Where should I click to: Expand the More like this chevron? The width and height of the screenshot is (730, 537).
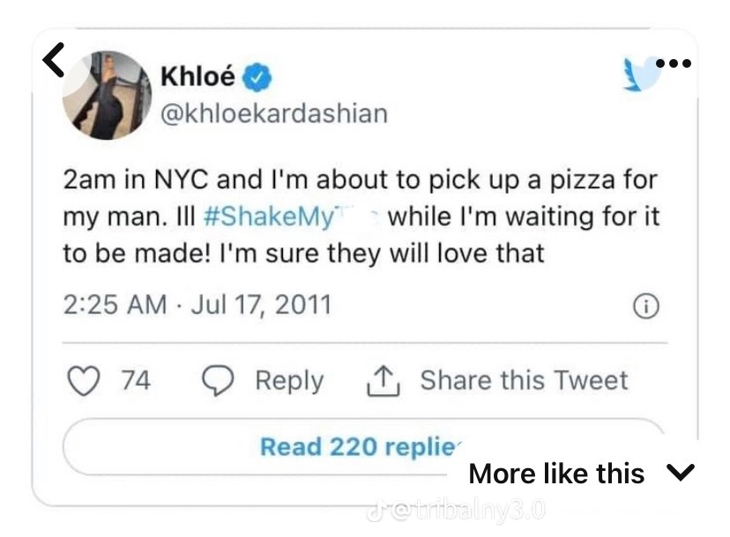(682, 473)
